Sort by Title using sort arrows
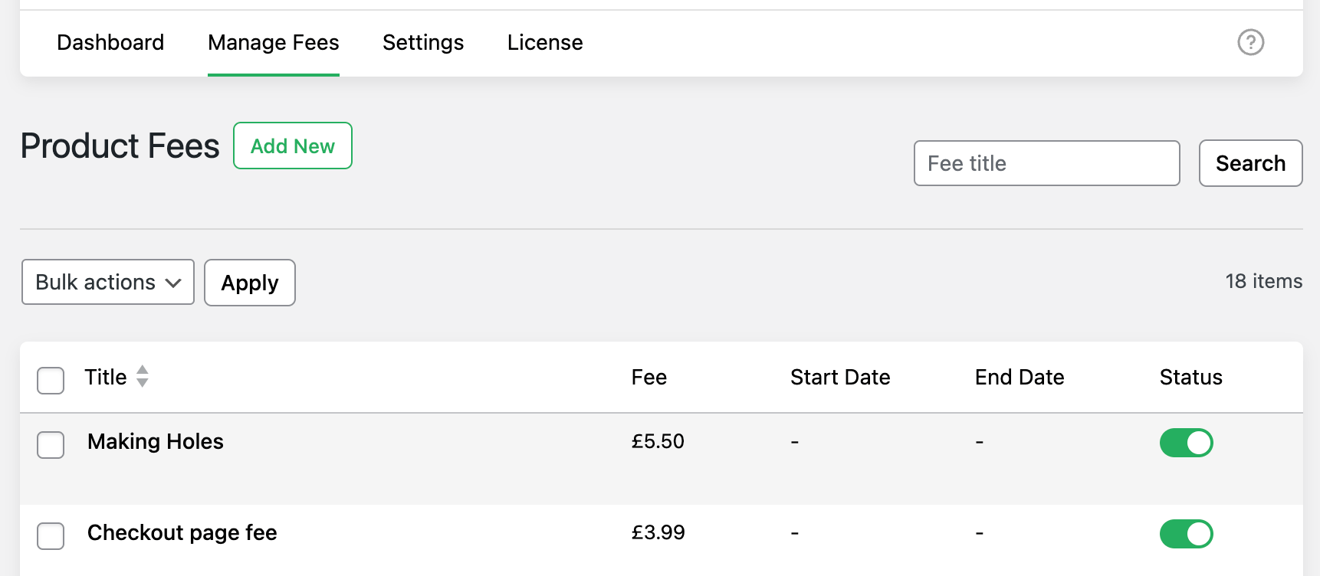 click(x=143, y=376)
